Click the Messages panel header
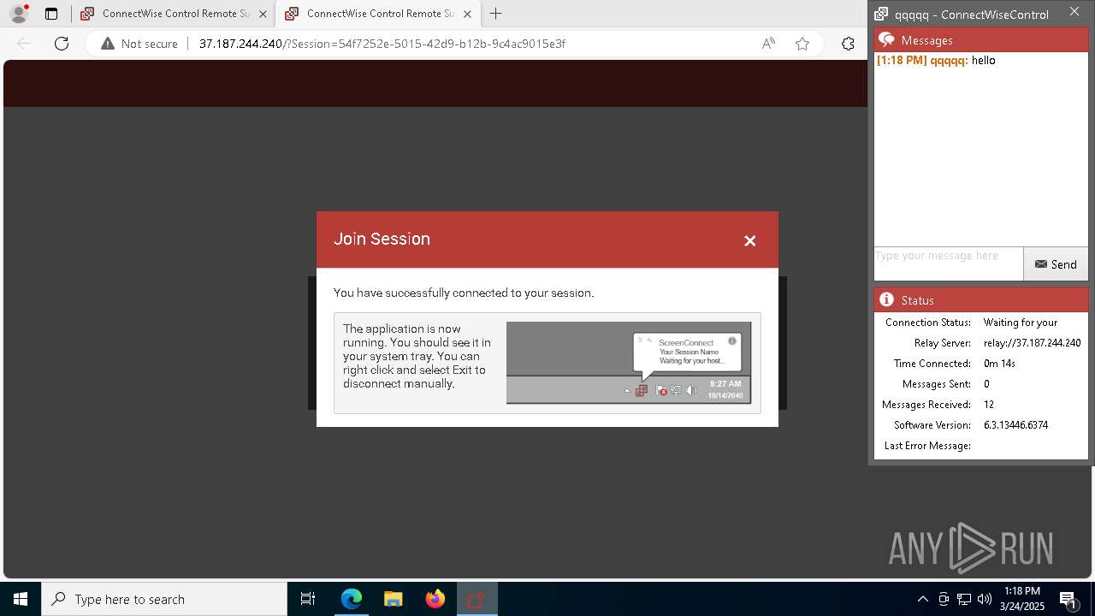Screen dimensions: 1095x616 pos(981,39)
